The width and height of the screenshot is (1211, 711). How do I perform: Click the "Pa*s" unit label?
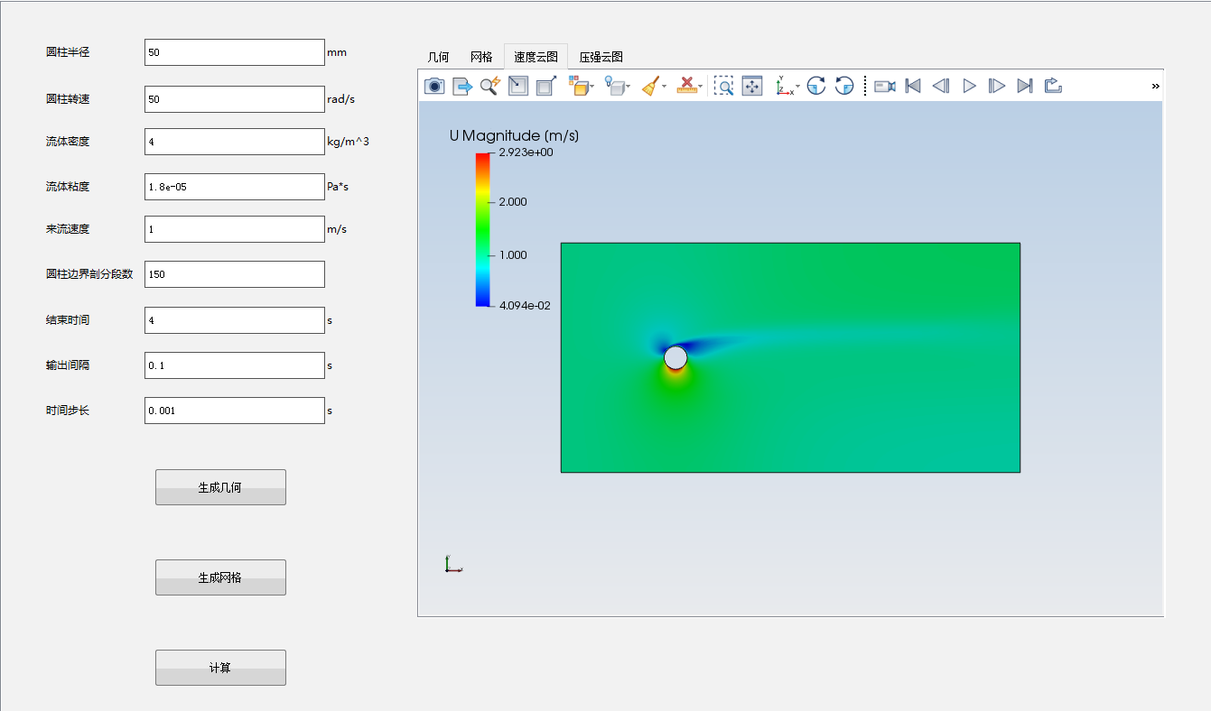pos(338,187)
